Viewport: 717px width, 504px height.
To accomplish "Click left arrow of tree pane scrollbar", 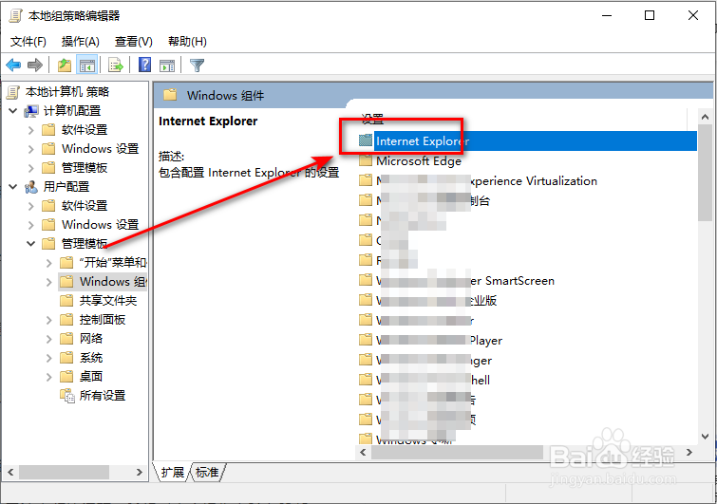I will (x=10, y=472).
